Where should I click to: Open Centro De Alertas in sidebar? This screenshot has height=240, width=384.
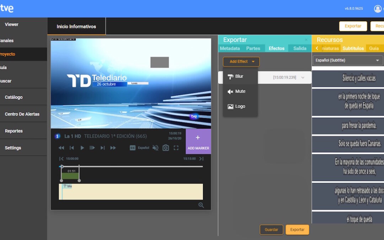click(22, 114)
